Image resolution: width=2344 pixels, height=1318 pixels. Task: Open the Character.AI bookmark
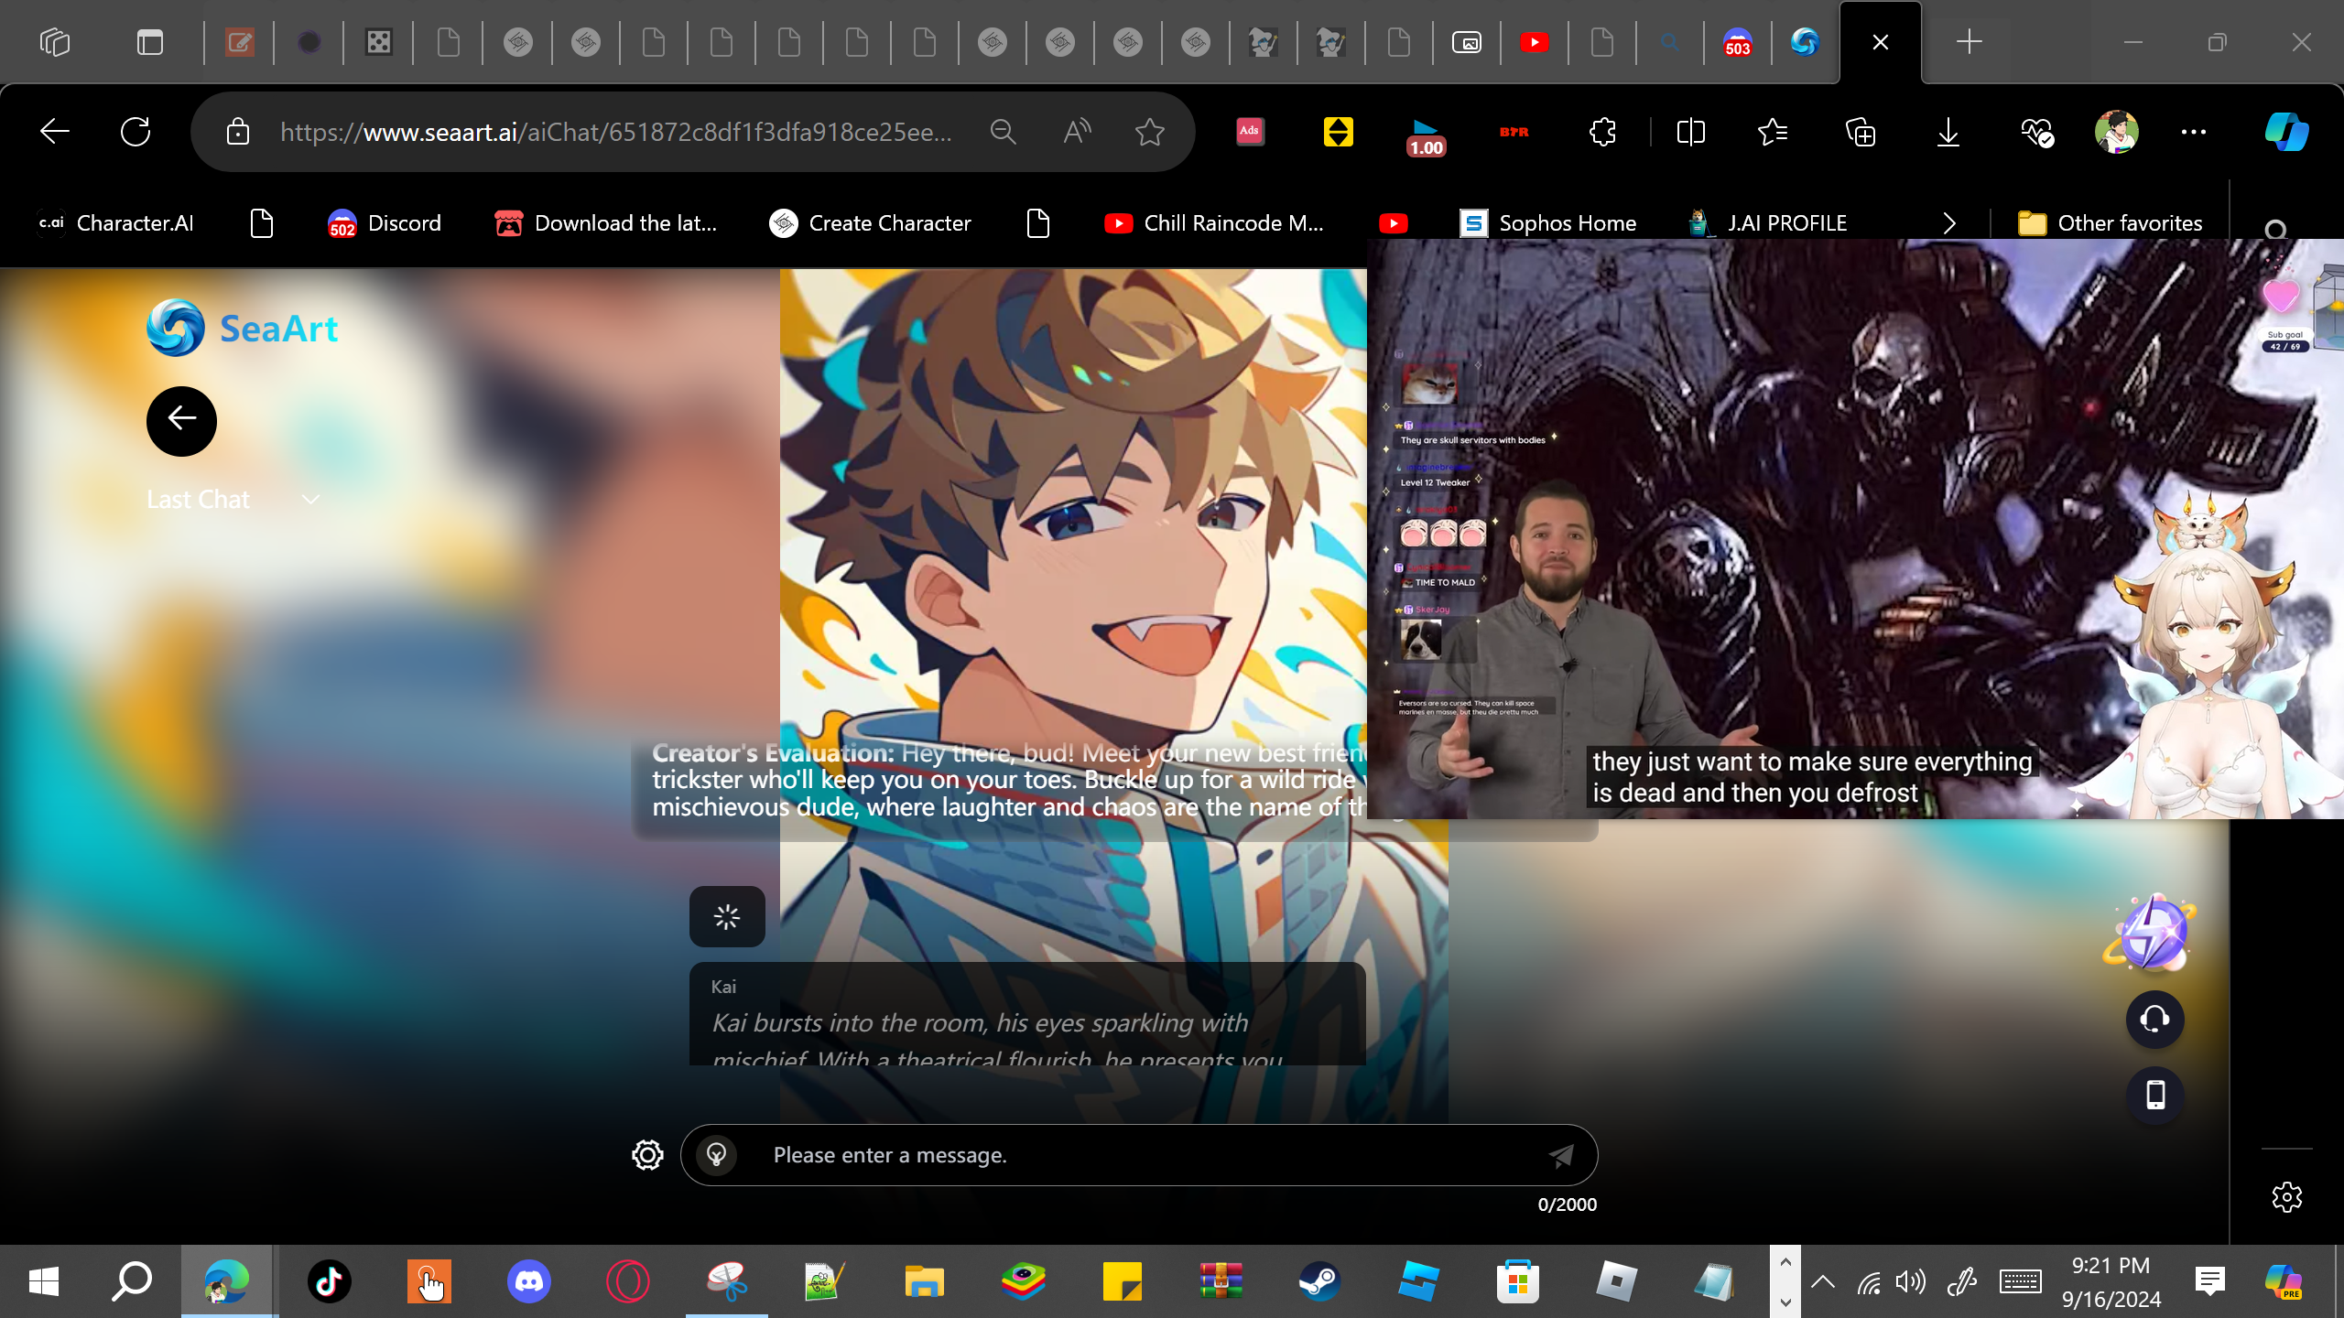coord(116,223)
